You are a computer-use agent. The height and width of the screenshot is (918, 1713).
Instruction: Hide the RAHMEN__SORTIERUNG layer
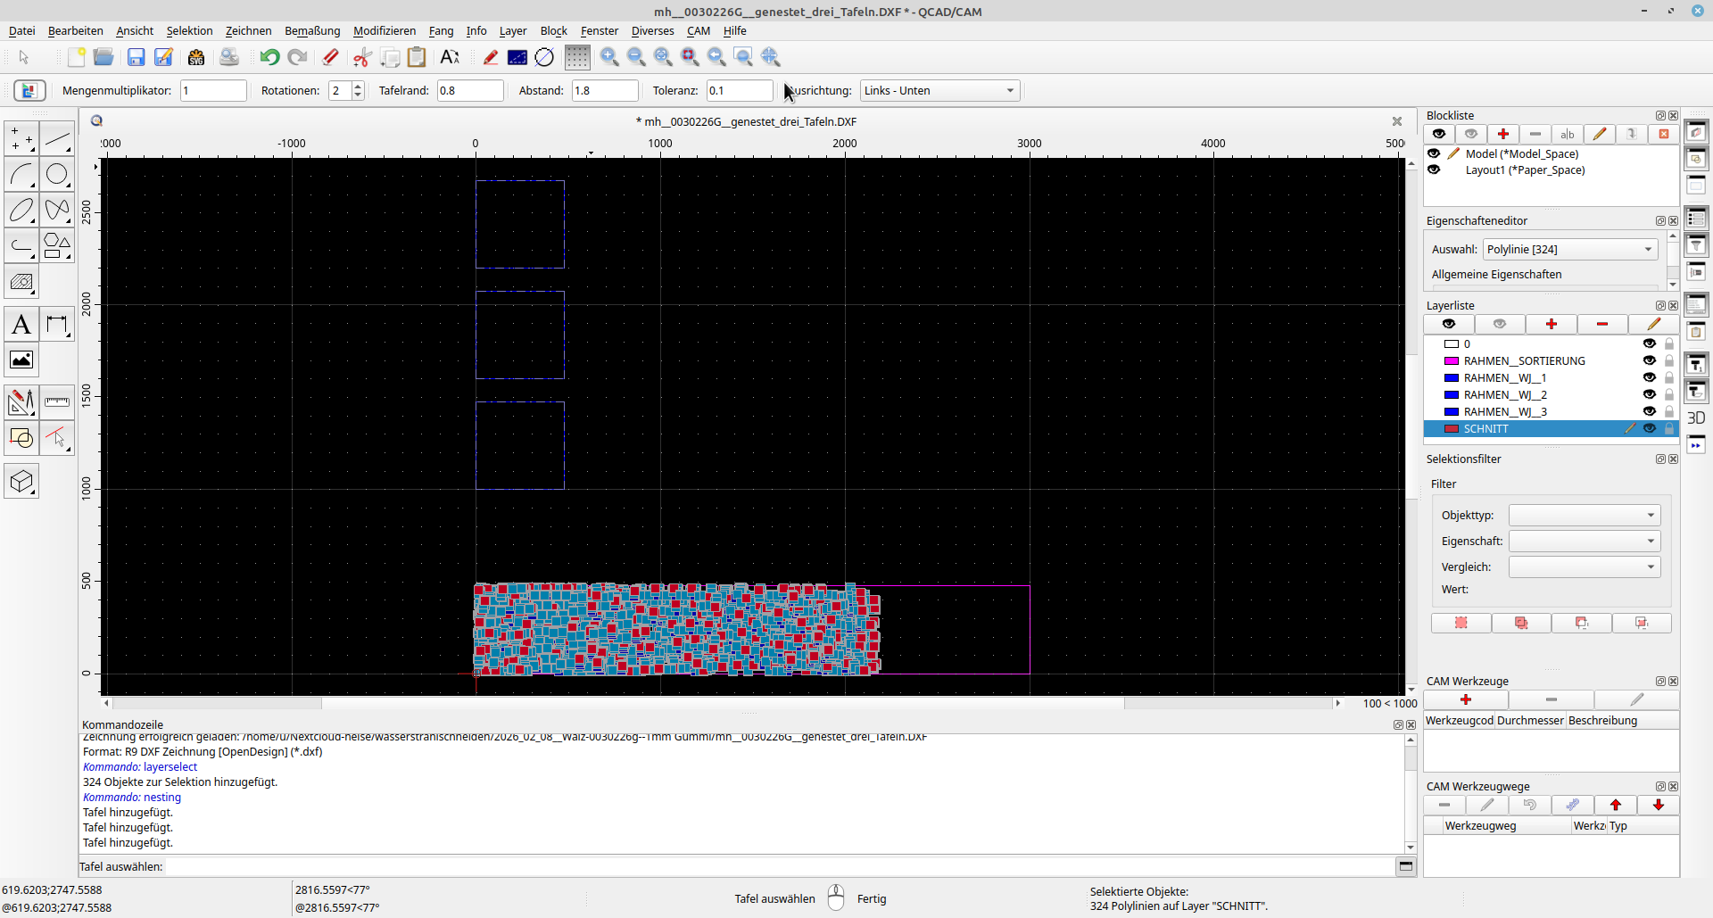click(x=1650, y=360)
